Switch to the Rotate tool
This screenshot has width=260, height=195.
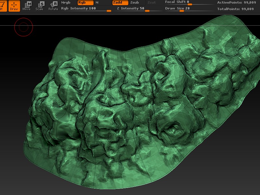53,6
